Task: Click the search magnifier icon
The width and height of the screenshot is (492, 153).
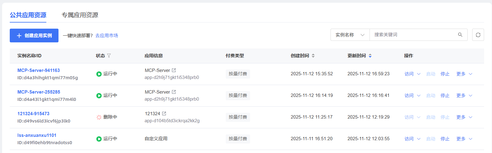Action: 460,35
